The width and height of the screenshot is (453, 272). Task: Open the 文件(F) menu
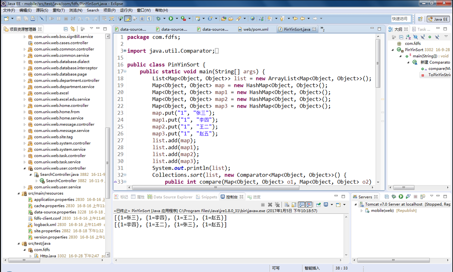[9, 10]
